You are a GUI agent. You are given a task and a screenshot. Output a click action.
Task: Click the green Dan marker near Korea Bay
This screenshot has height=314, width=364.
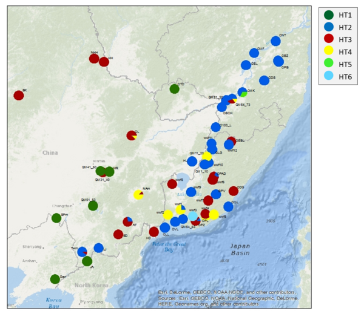point(56,280)
